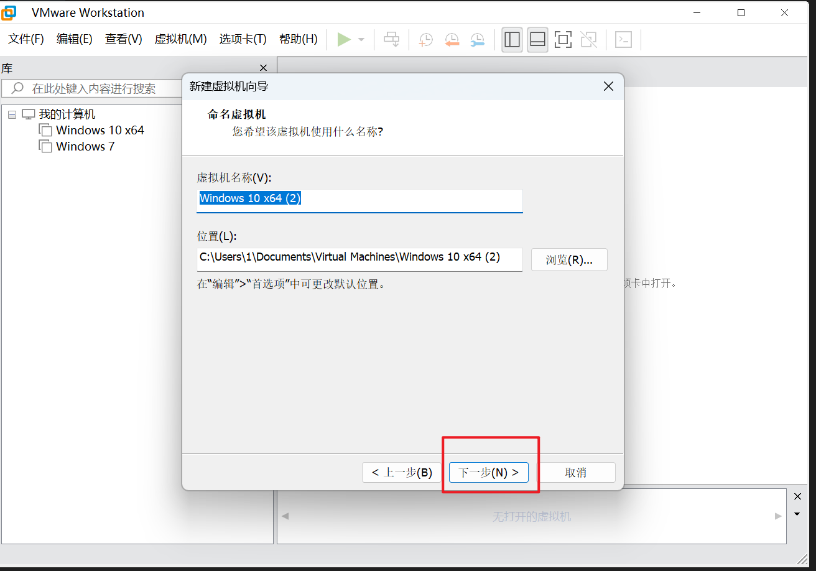This screenshot has height=571, width=816.
Task: Open the 帮助(H) menu
Action: tap(299, 39)
